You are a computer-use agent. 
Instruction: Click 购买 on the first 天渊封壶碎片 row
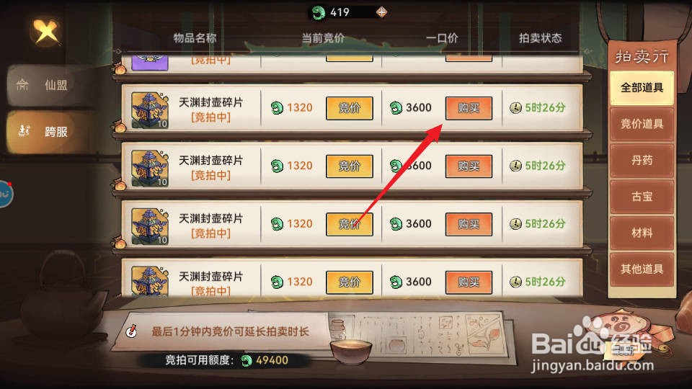469,108
